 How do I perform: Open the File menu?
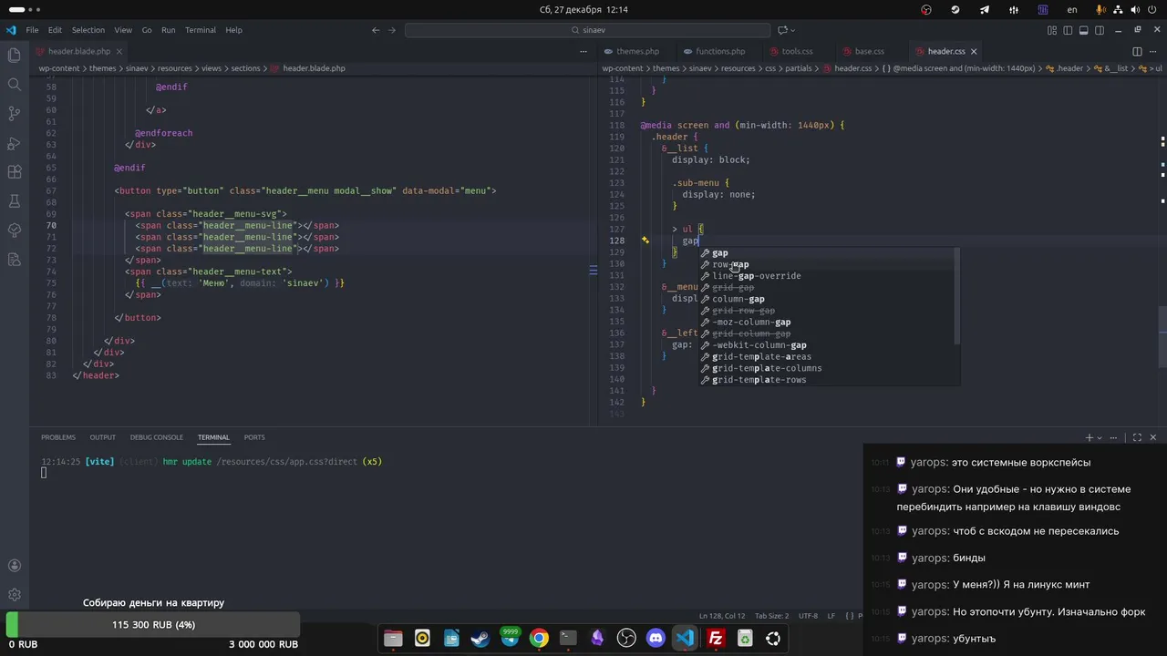tap(32, 30)
